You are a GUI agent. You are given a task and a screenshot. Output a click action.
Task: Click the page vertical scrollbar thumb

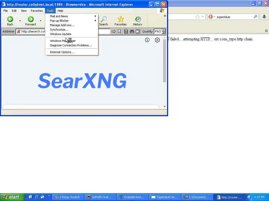[164, 61]
